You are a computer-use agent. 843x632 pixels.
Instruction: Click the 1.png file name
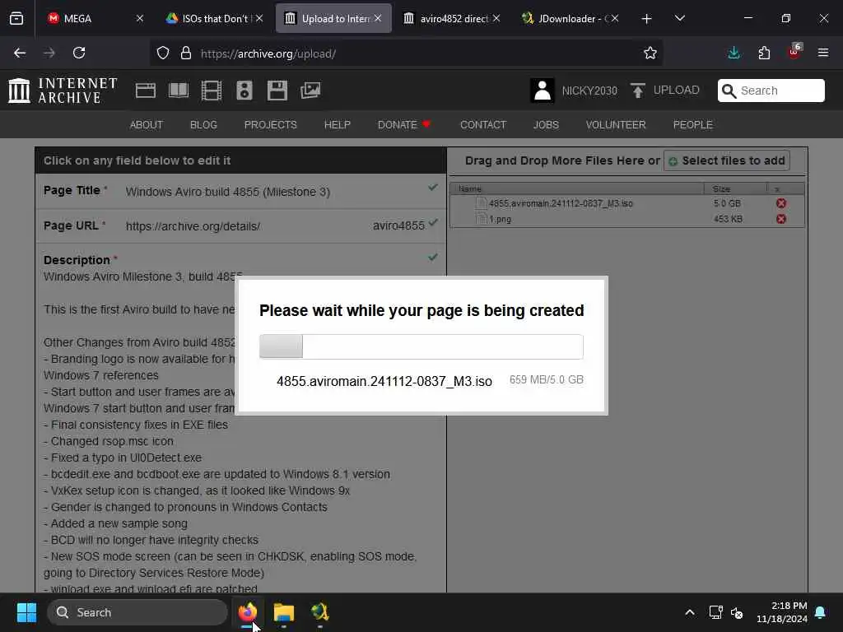point(500,219)
